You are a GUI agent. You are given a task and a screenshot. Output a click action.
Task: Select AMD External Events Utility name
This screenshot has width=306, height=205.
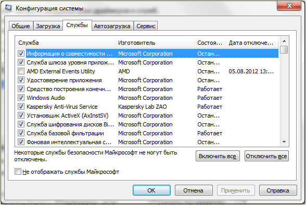[61, 71]
